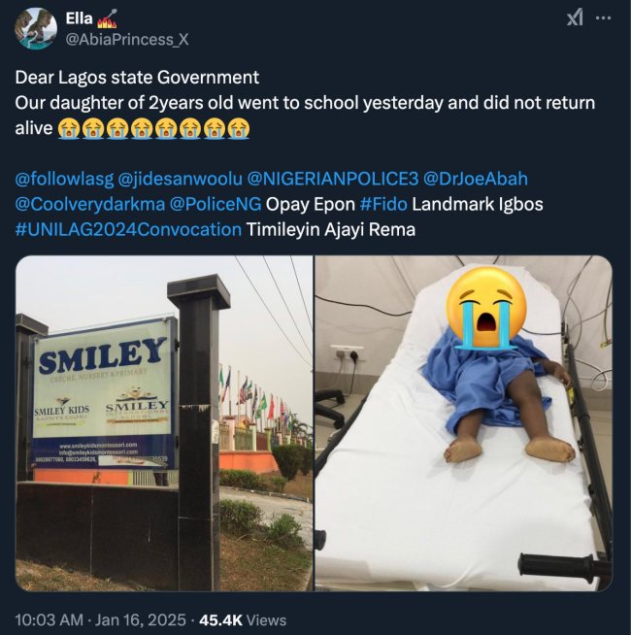Screen dimensions: 631x635
Task: Open the display name Ella
Action: click(x=77, y=18)
